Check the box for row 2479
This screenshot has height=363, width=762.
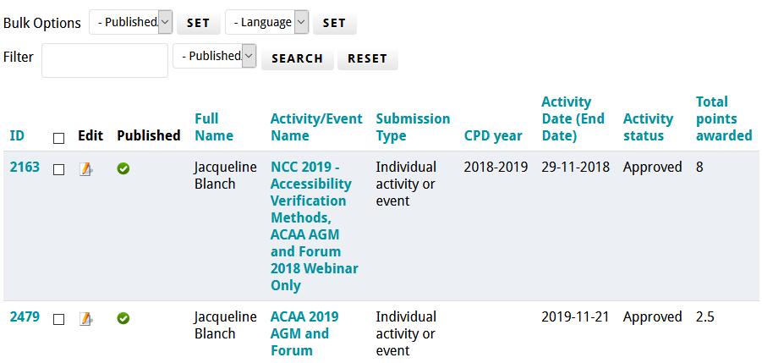[59, 319]
